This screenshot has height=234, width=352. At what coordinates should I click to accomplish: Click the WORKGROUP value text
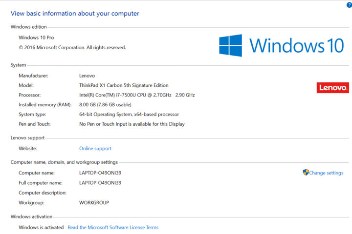click(x=94, y=202)
